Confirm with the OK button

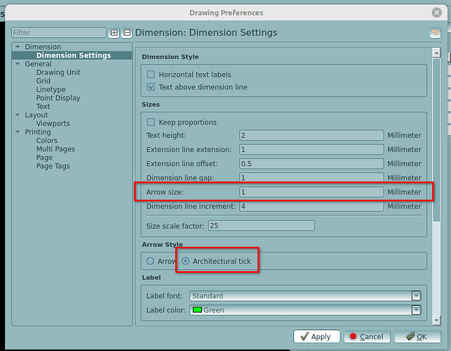point(417,336)
